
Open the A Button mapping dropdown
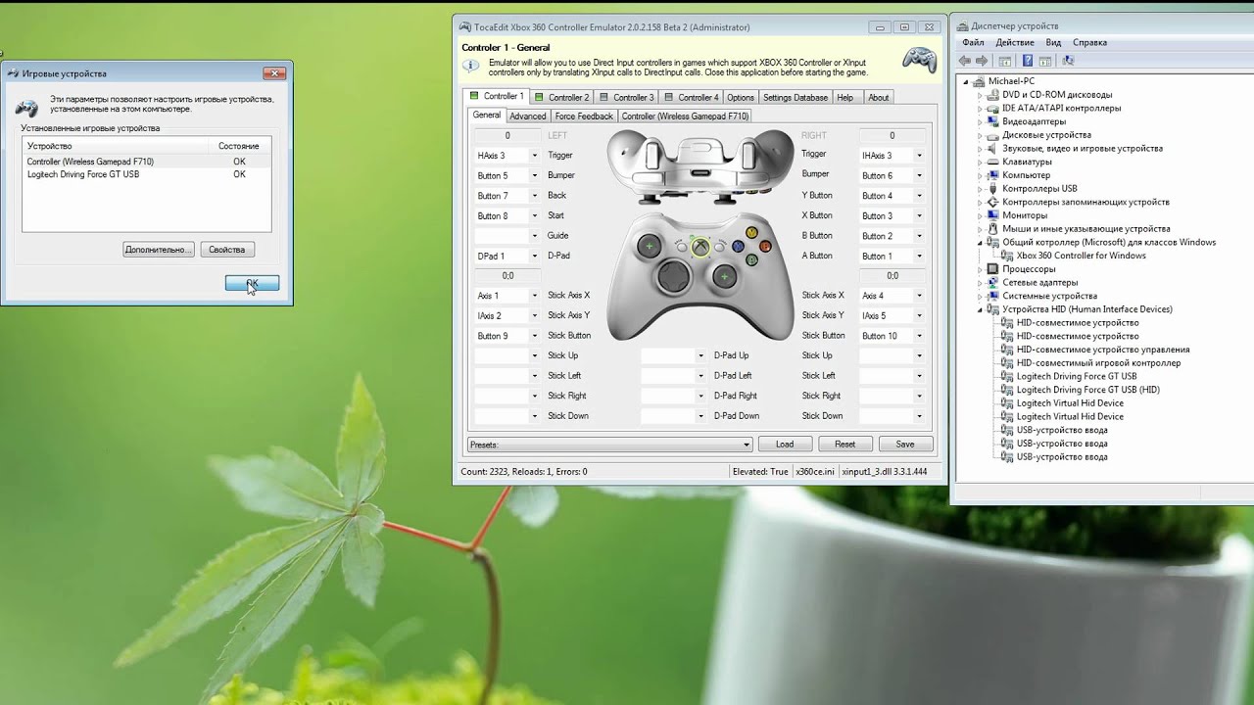point(919,257)
